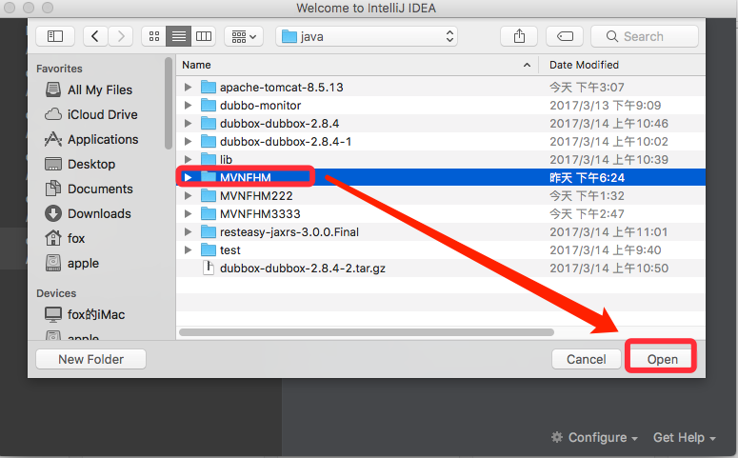This screenshot has height=458, width=738.
Task: Click the Configure gear icon
Action: 557,437
